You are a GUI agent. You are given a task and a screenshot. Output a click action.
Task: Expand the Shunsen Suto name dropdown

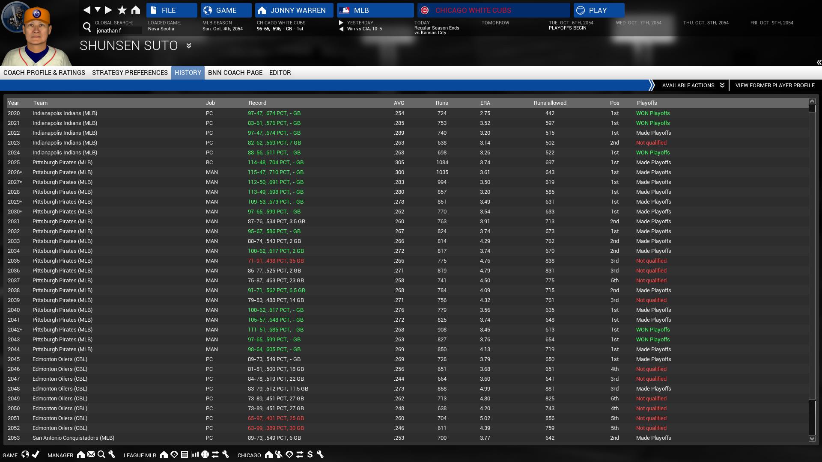coord(189,46)
